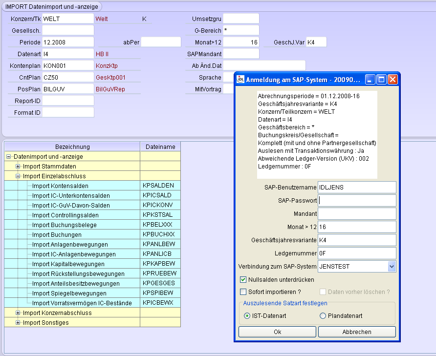Click the Konzern/Tk field with WELT

68,19
